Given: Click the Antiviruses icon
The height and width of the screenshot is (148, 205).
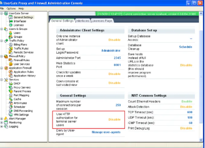Looking at the screenshot, I should (11, 103).
